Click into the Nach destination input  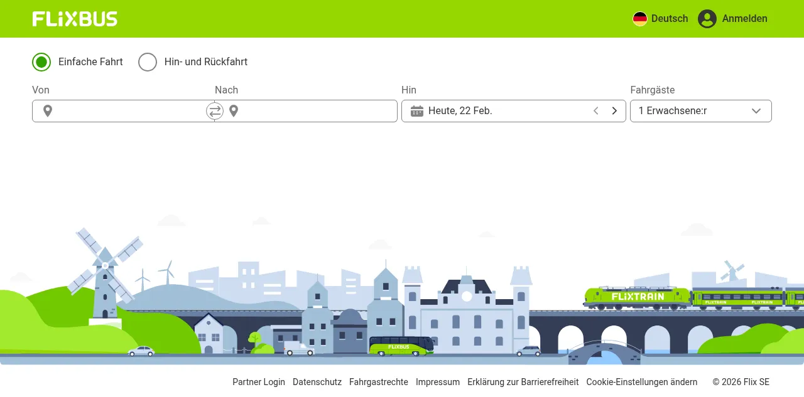(x=306, y=111)
